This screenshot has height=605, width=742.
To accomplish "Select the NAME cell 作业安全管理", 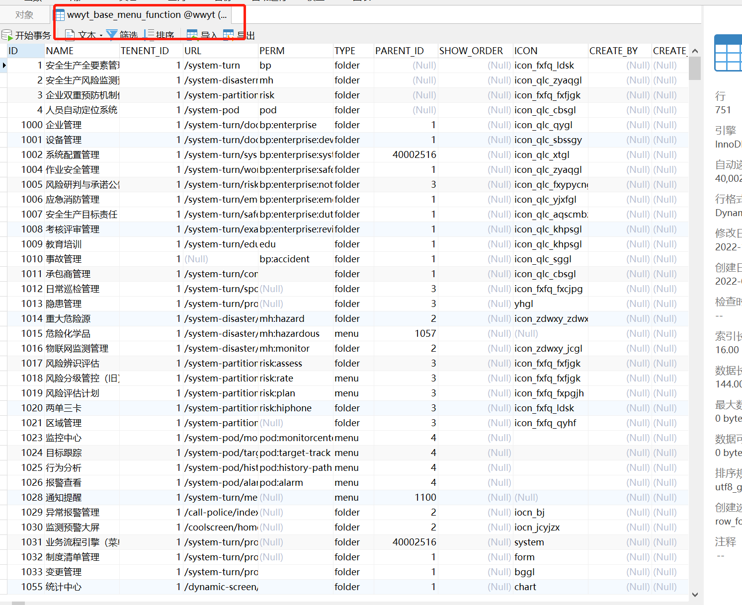I will (82, 169).
